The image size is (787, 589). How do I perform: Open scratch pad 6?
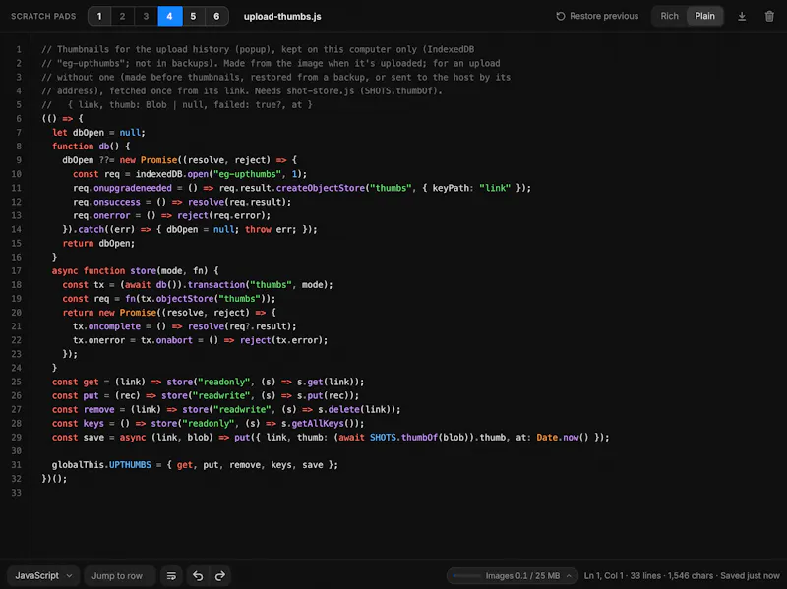coord(216,16)
